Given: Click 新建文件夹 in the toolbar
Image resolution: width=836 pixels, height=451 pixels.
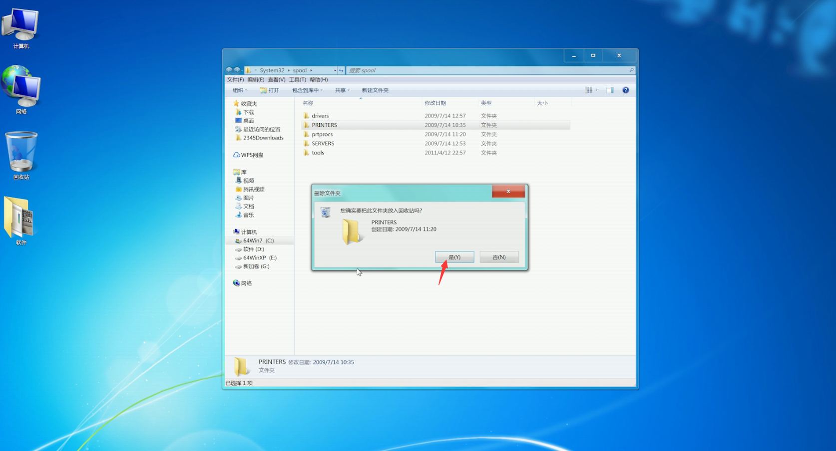Looking at the screenshot, I should [x=375, y=90].
